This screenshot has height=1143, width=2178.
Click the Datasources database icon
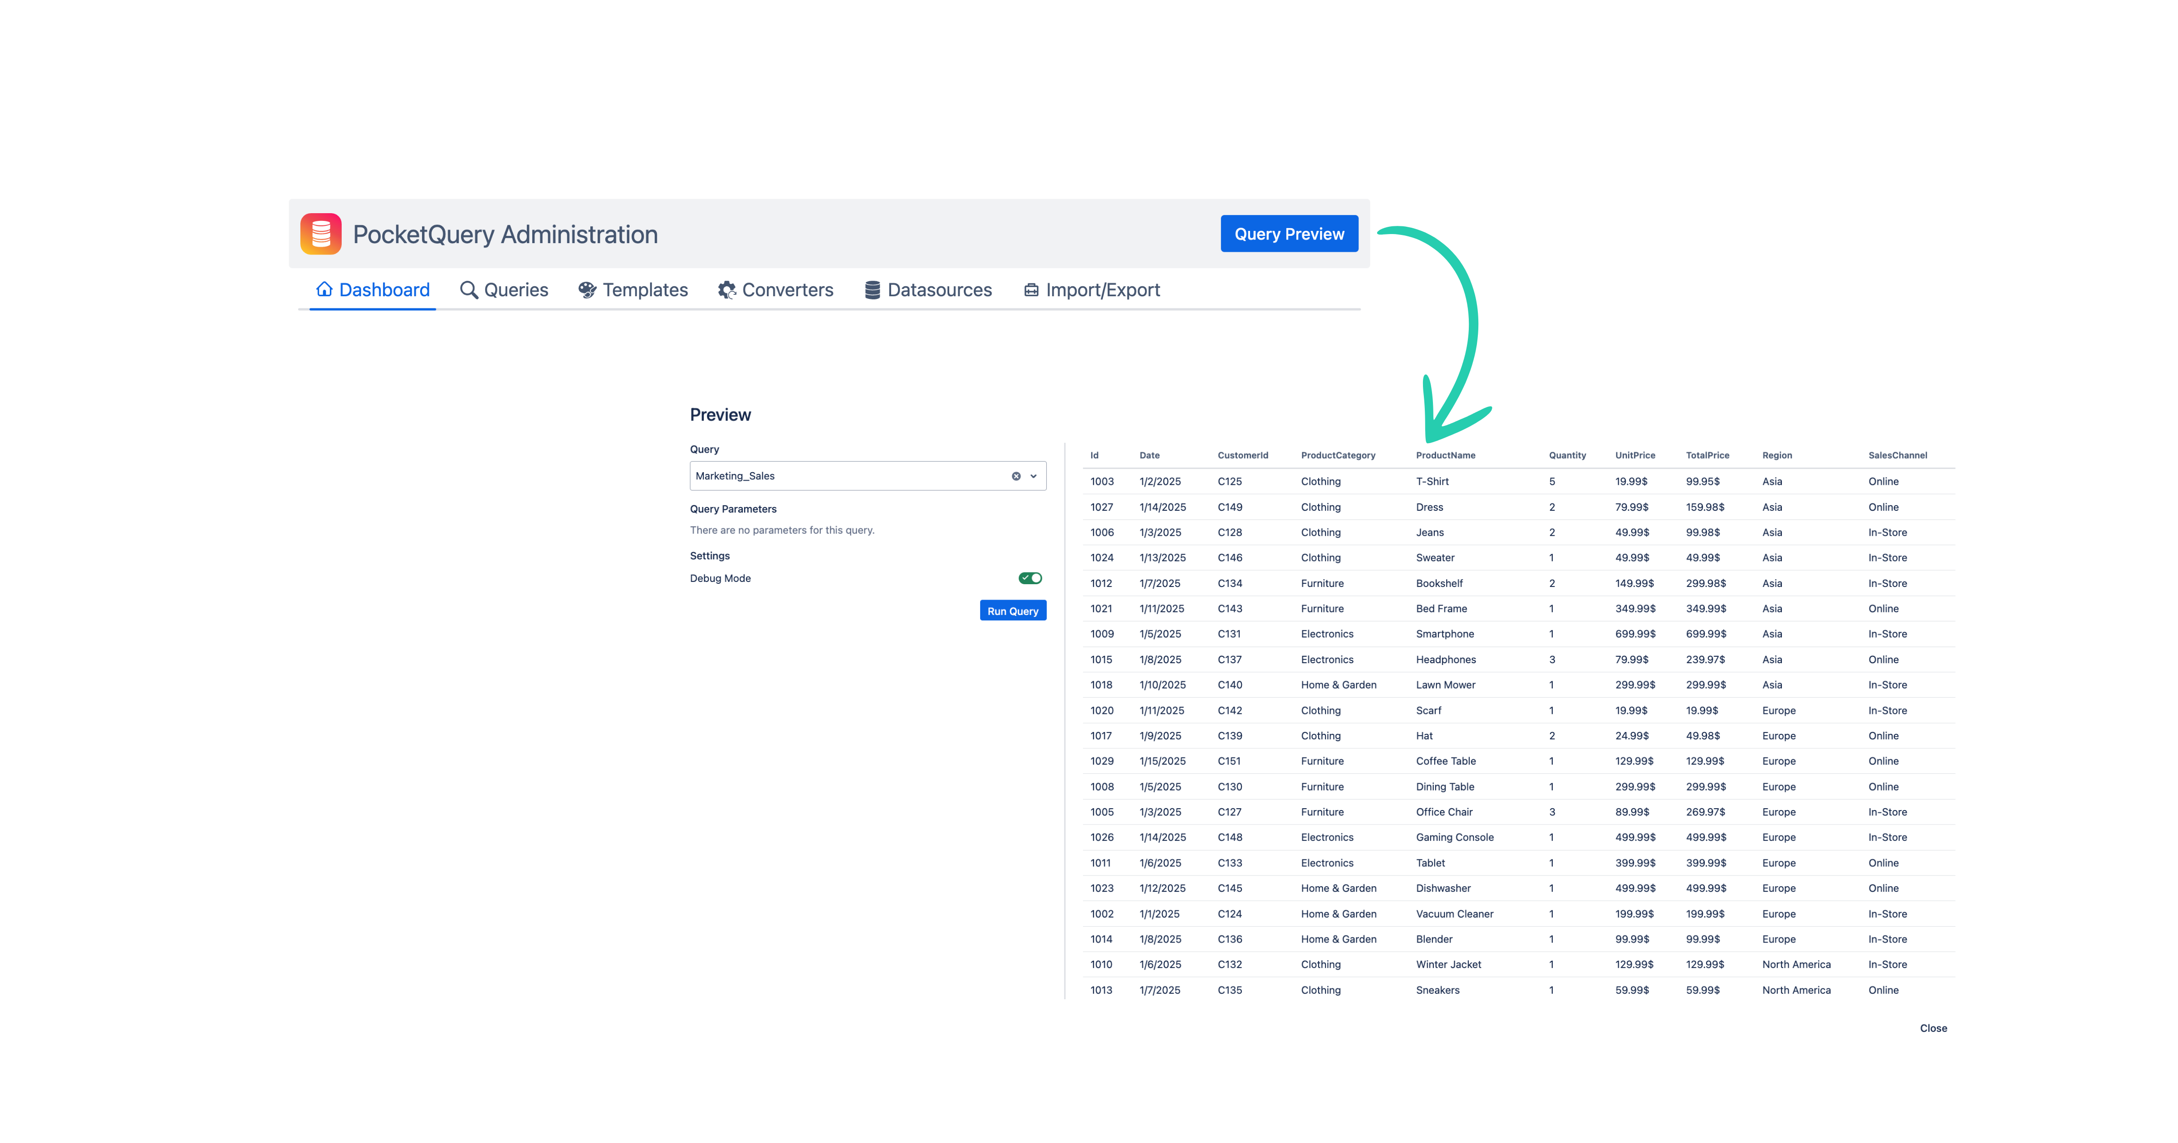pos(873,290)
